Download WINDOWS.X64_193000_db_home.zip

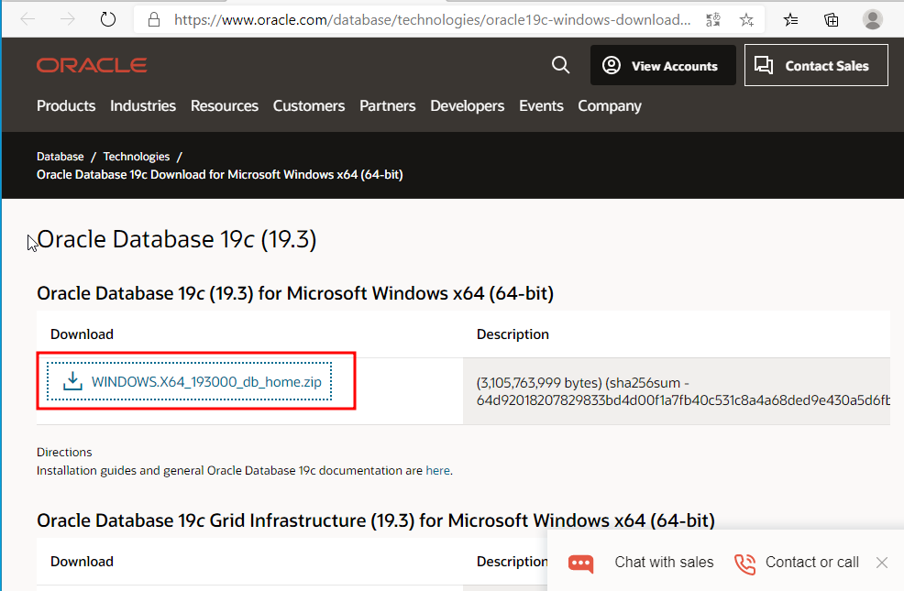click(x=206, y=382)
